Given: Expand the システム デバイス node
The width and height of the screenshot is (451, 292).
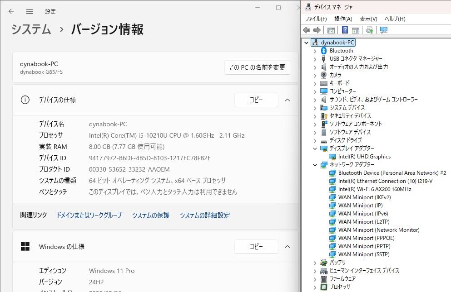Looking at the screenshot, I should coord(315,108).
